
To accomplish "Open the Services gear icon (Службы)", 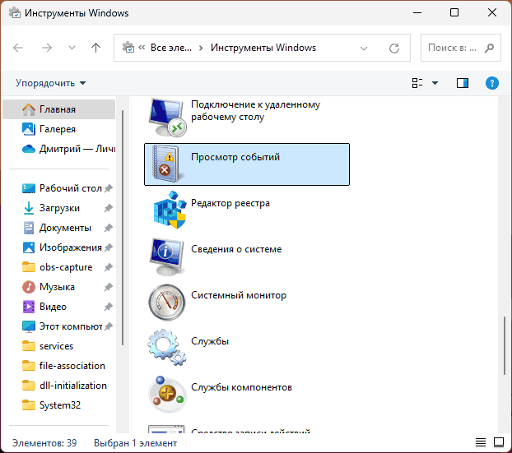I will [167, 348].
